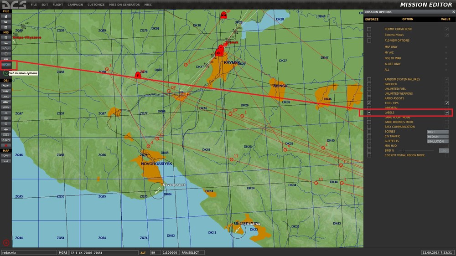Click the BIRD % value field

coord(444,150)
